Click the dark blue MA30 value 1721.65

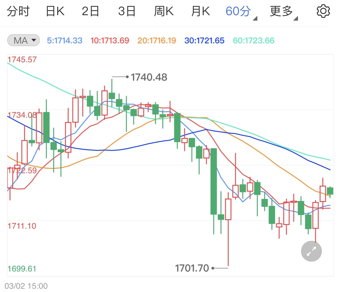[x=204, y=40]
